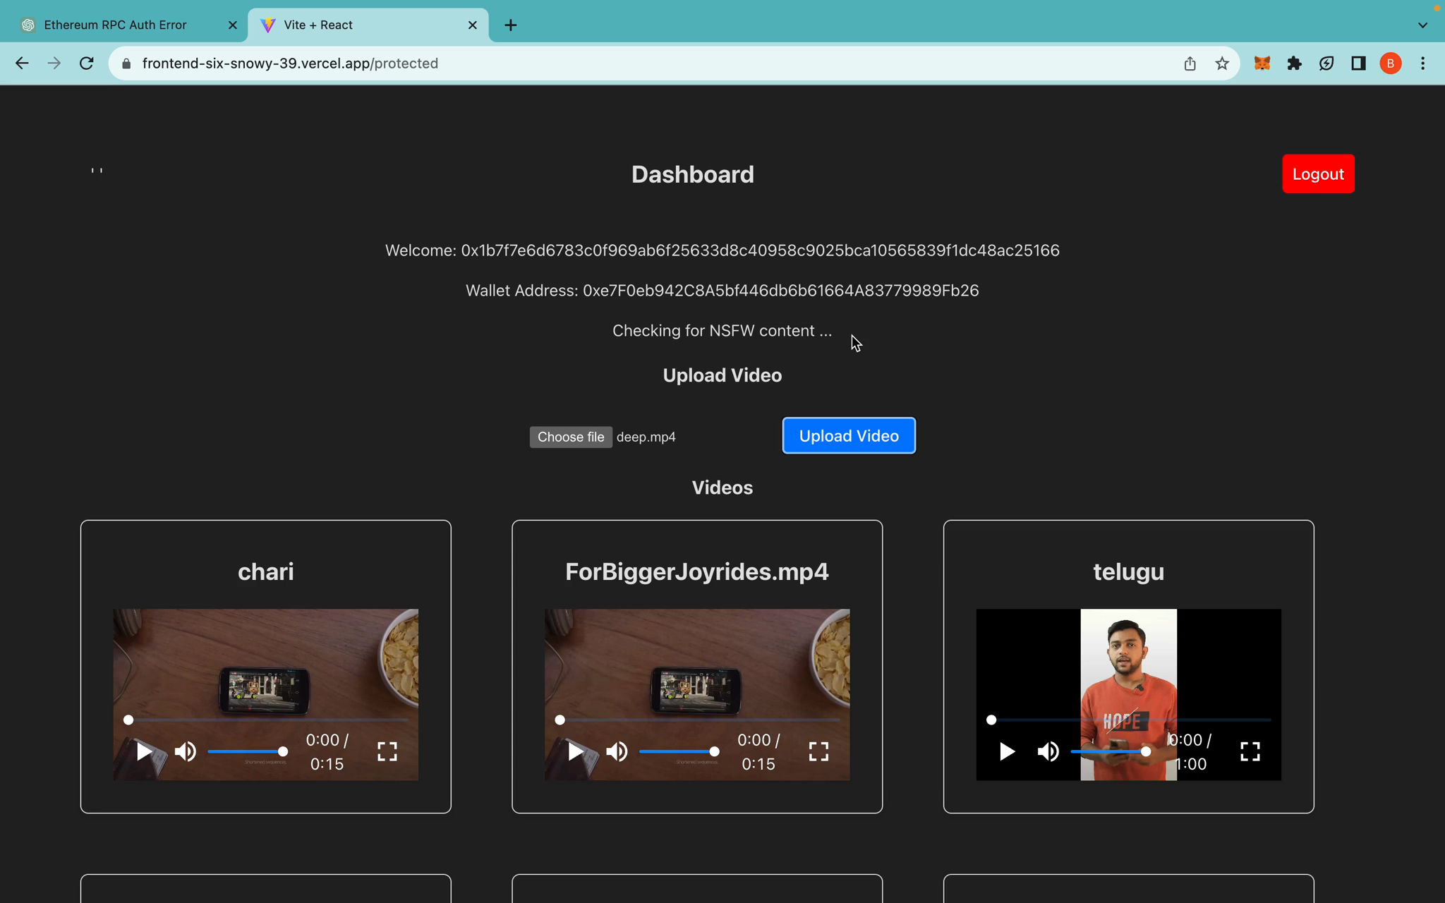The image size is (1445, 903).
Task: Click 'Checking for NSFW content ...' text
Action: coord(722,331)
